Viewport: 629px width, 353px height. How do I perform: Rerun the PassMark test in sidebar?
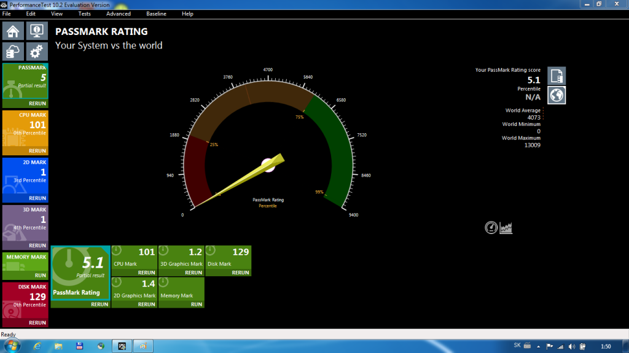pyautogui.click(x=37, y=104)
